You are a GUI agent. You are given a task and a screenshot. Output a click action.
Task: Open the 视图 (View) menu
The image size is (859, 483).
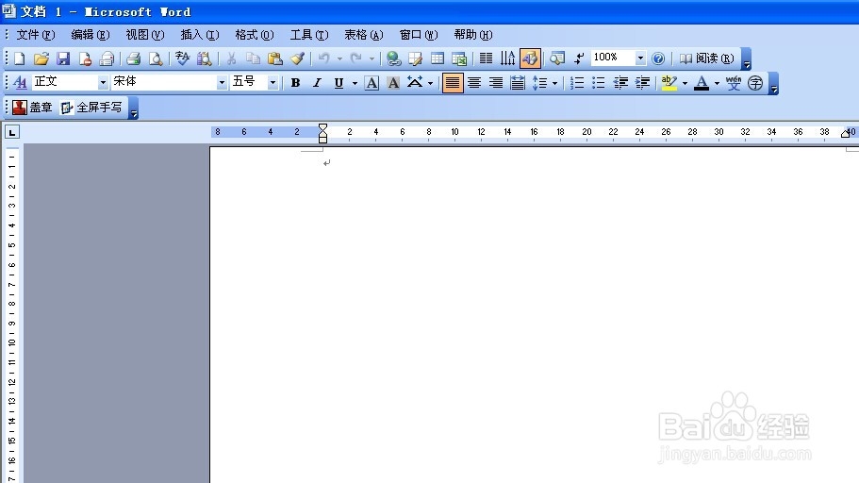tap(145, 35)
